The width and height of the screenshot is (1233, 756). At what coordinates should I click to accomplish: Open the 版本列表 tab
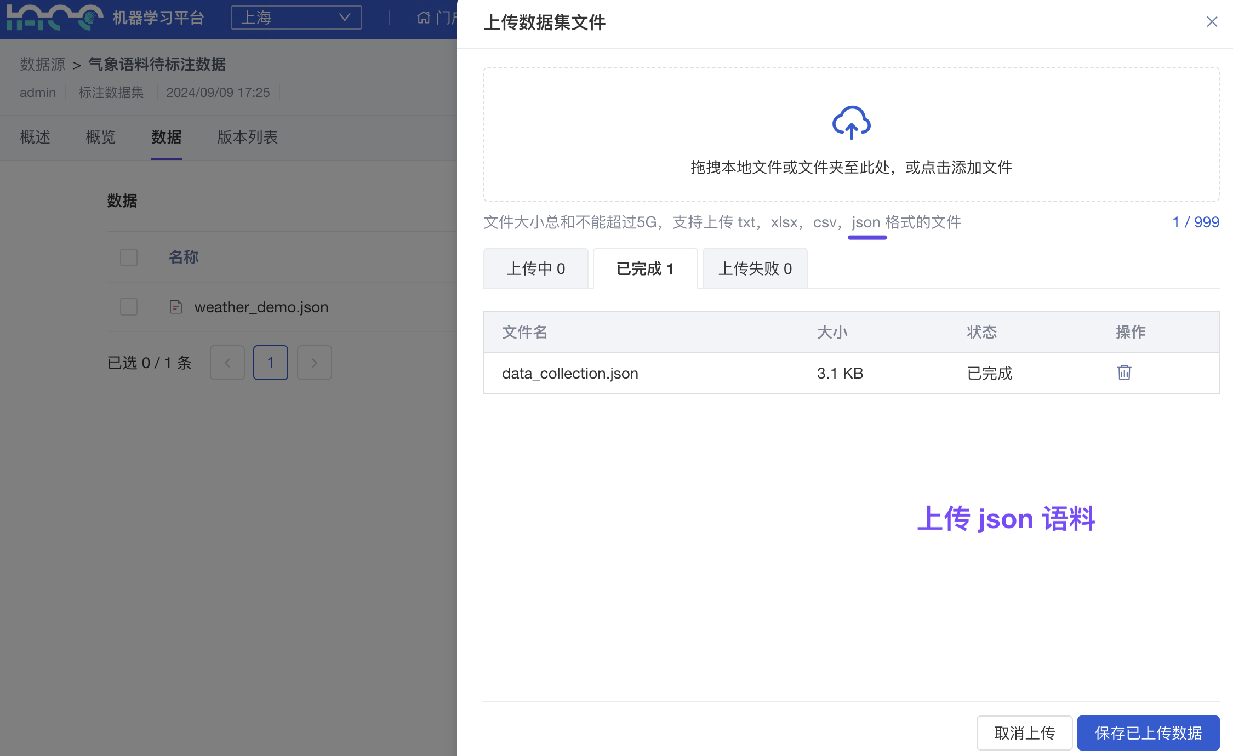click(x=247, y=137)
